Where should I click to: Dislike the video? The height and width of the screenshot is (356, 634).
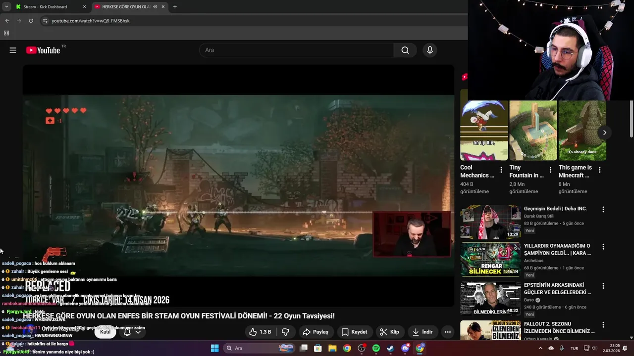coord(285,332)
